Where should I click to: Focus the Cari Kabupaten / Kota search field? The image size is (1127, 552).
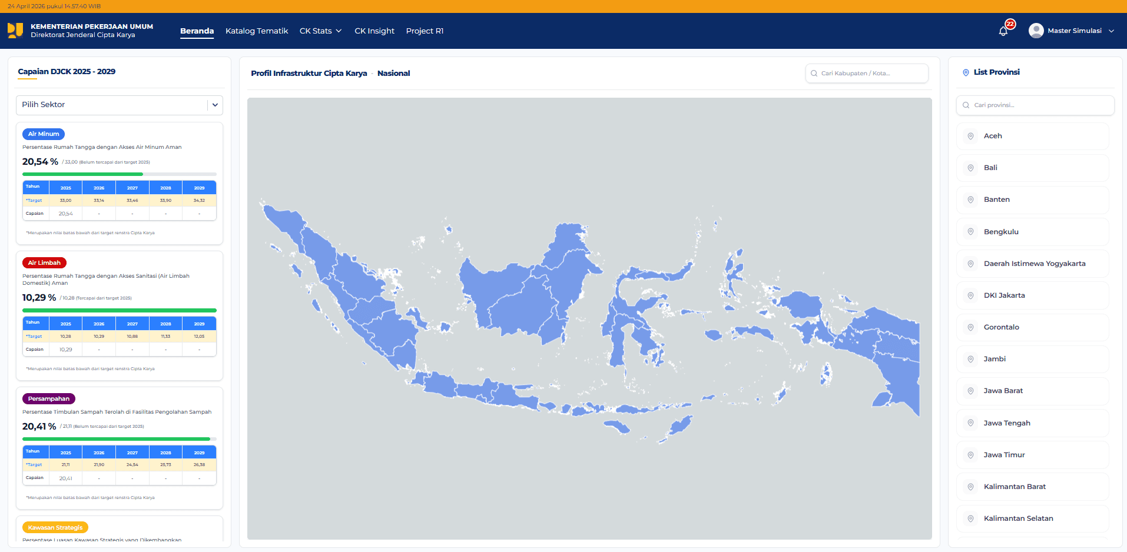pyautogui.click(x=867, y=74)
